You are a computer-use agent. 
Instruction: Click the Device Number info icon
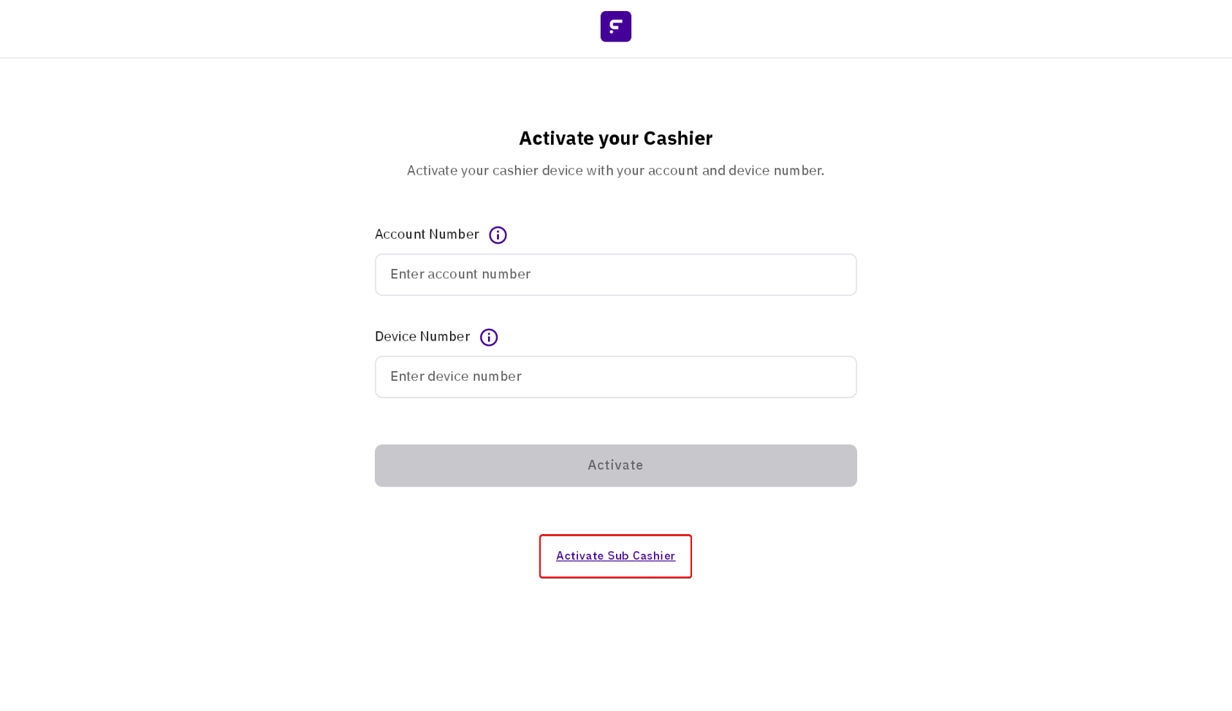point(489,338)
